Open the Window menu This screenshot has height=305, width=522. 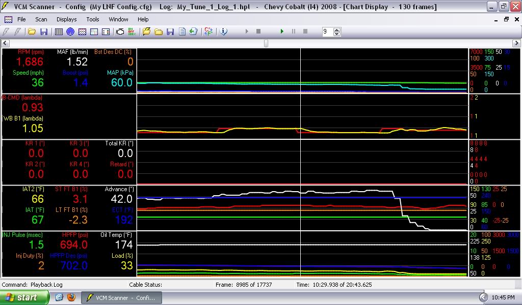pos(118,19)
